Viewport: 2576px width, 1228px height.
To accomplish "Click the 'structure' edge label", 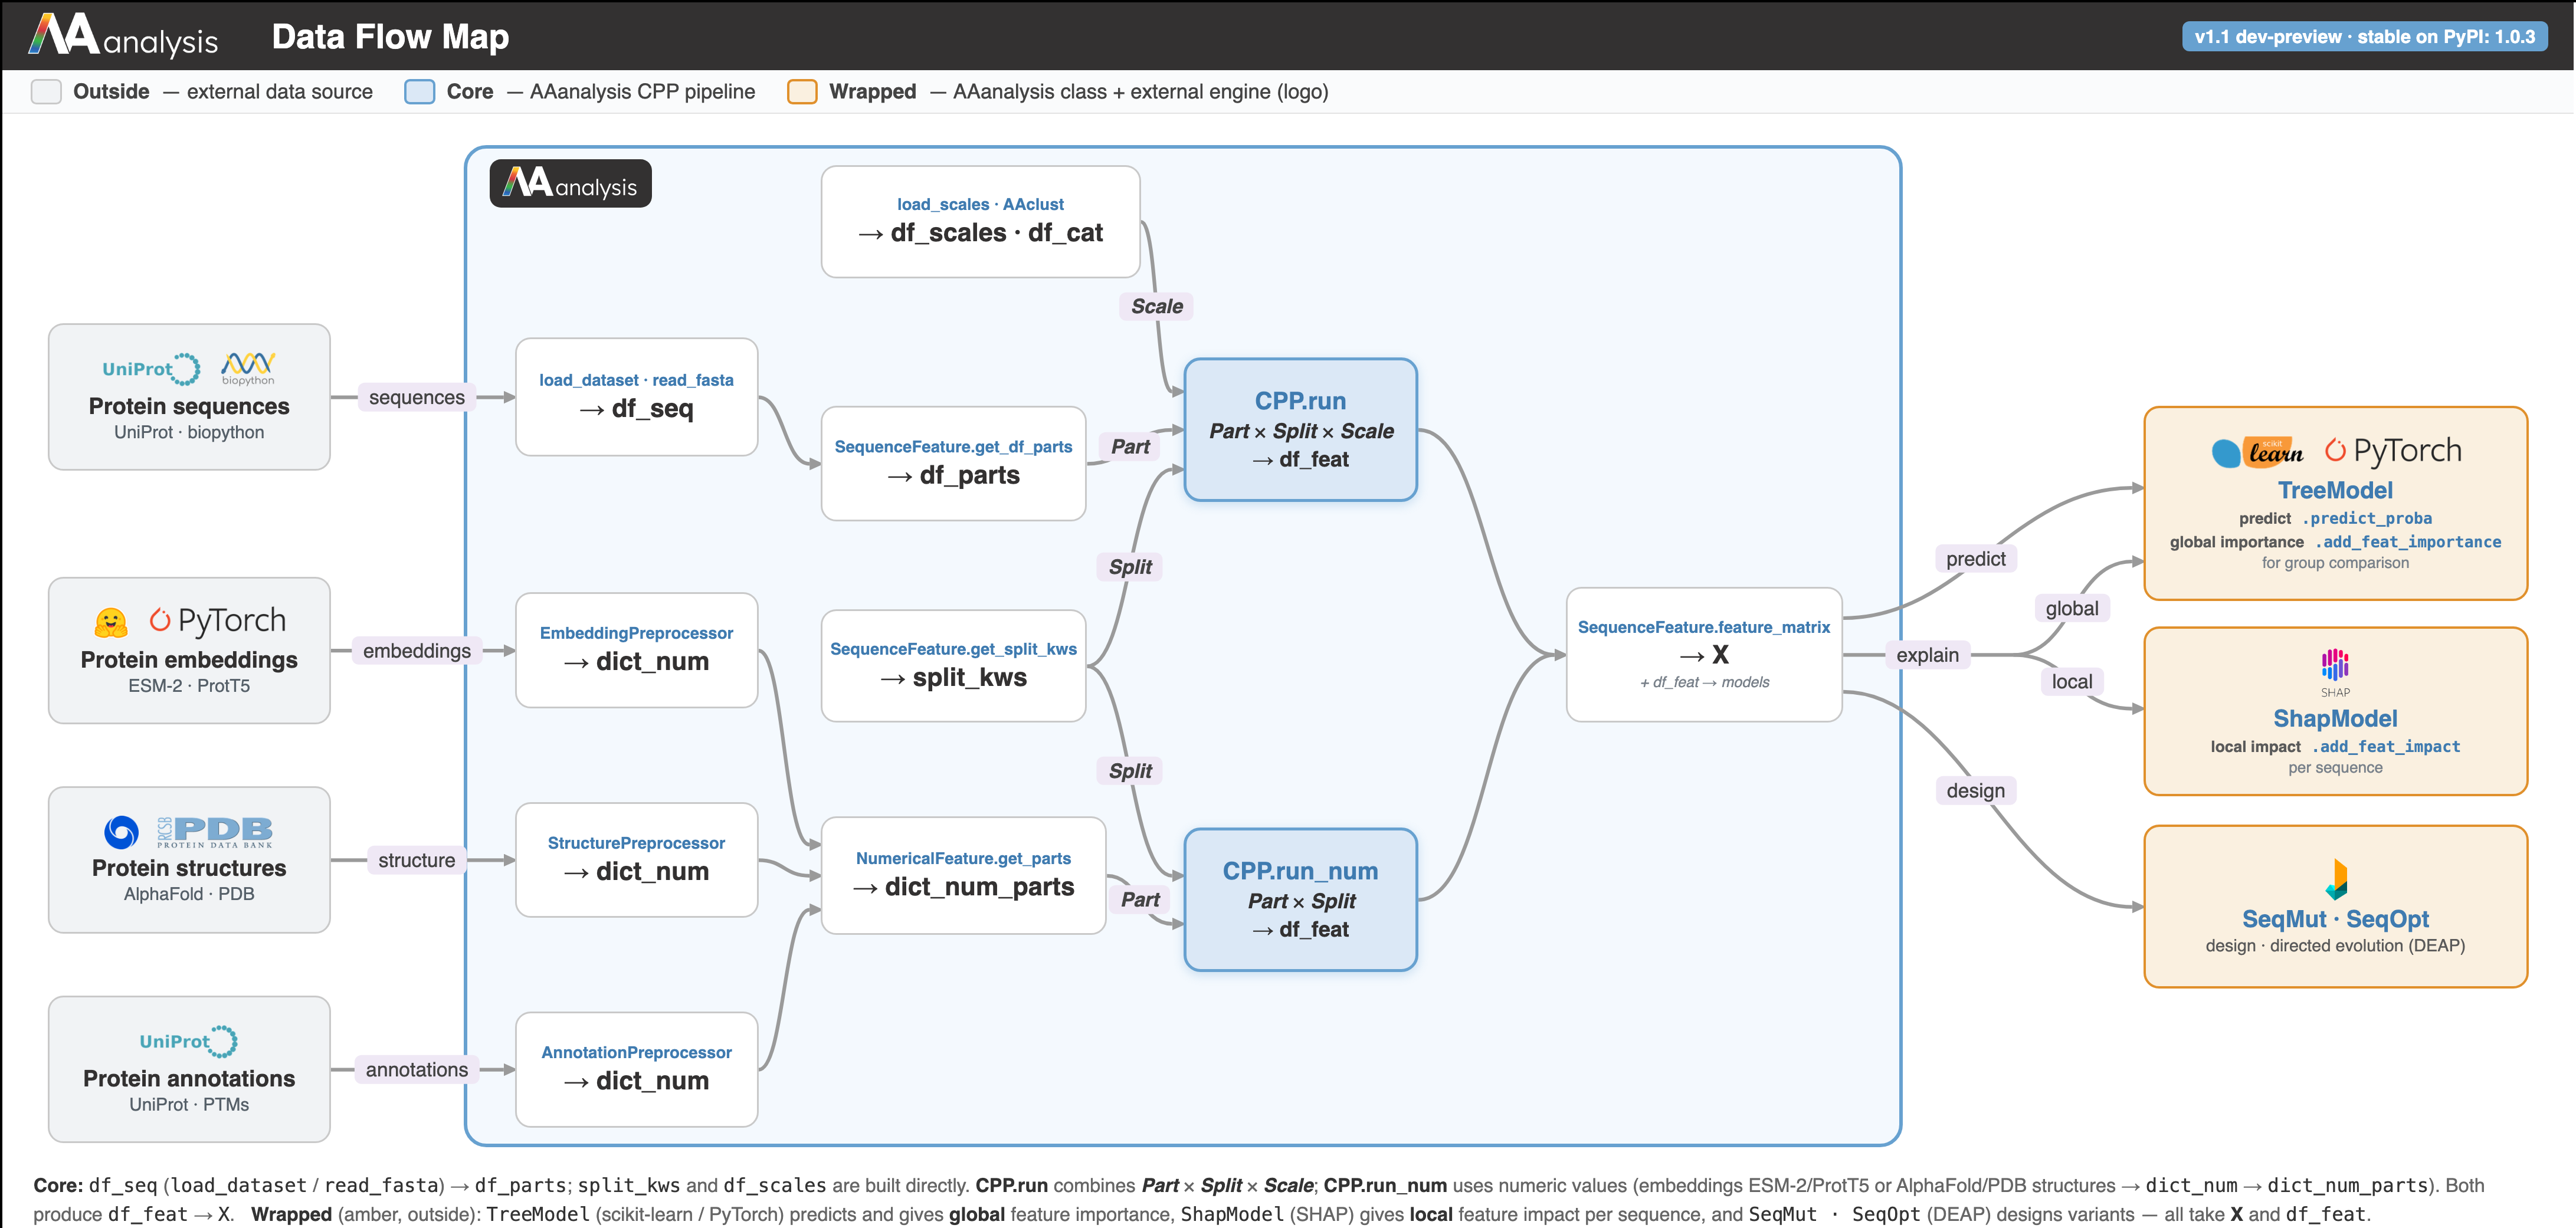I will [417, 860].
